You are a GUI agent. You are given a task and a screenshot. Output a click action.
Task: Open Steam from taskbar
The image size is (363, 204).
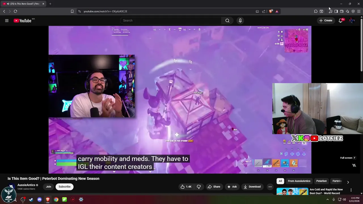(31, 199)
